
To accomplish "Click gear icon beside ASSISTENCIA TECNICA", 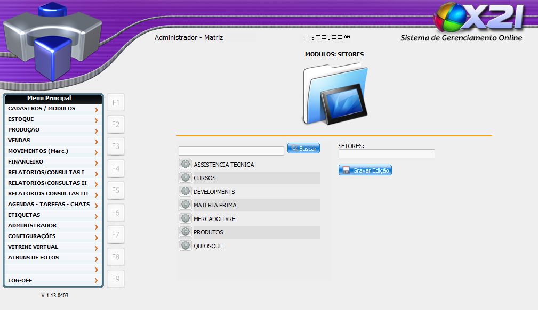I will 185,164.
